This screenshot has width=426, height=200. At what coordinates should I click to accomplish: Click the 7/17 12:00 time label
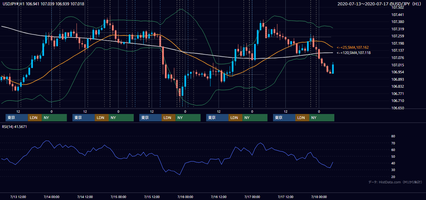pyautogui.click(x=286, y=197)
